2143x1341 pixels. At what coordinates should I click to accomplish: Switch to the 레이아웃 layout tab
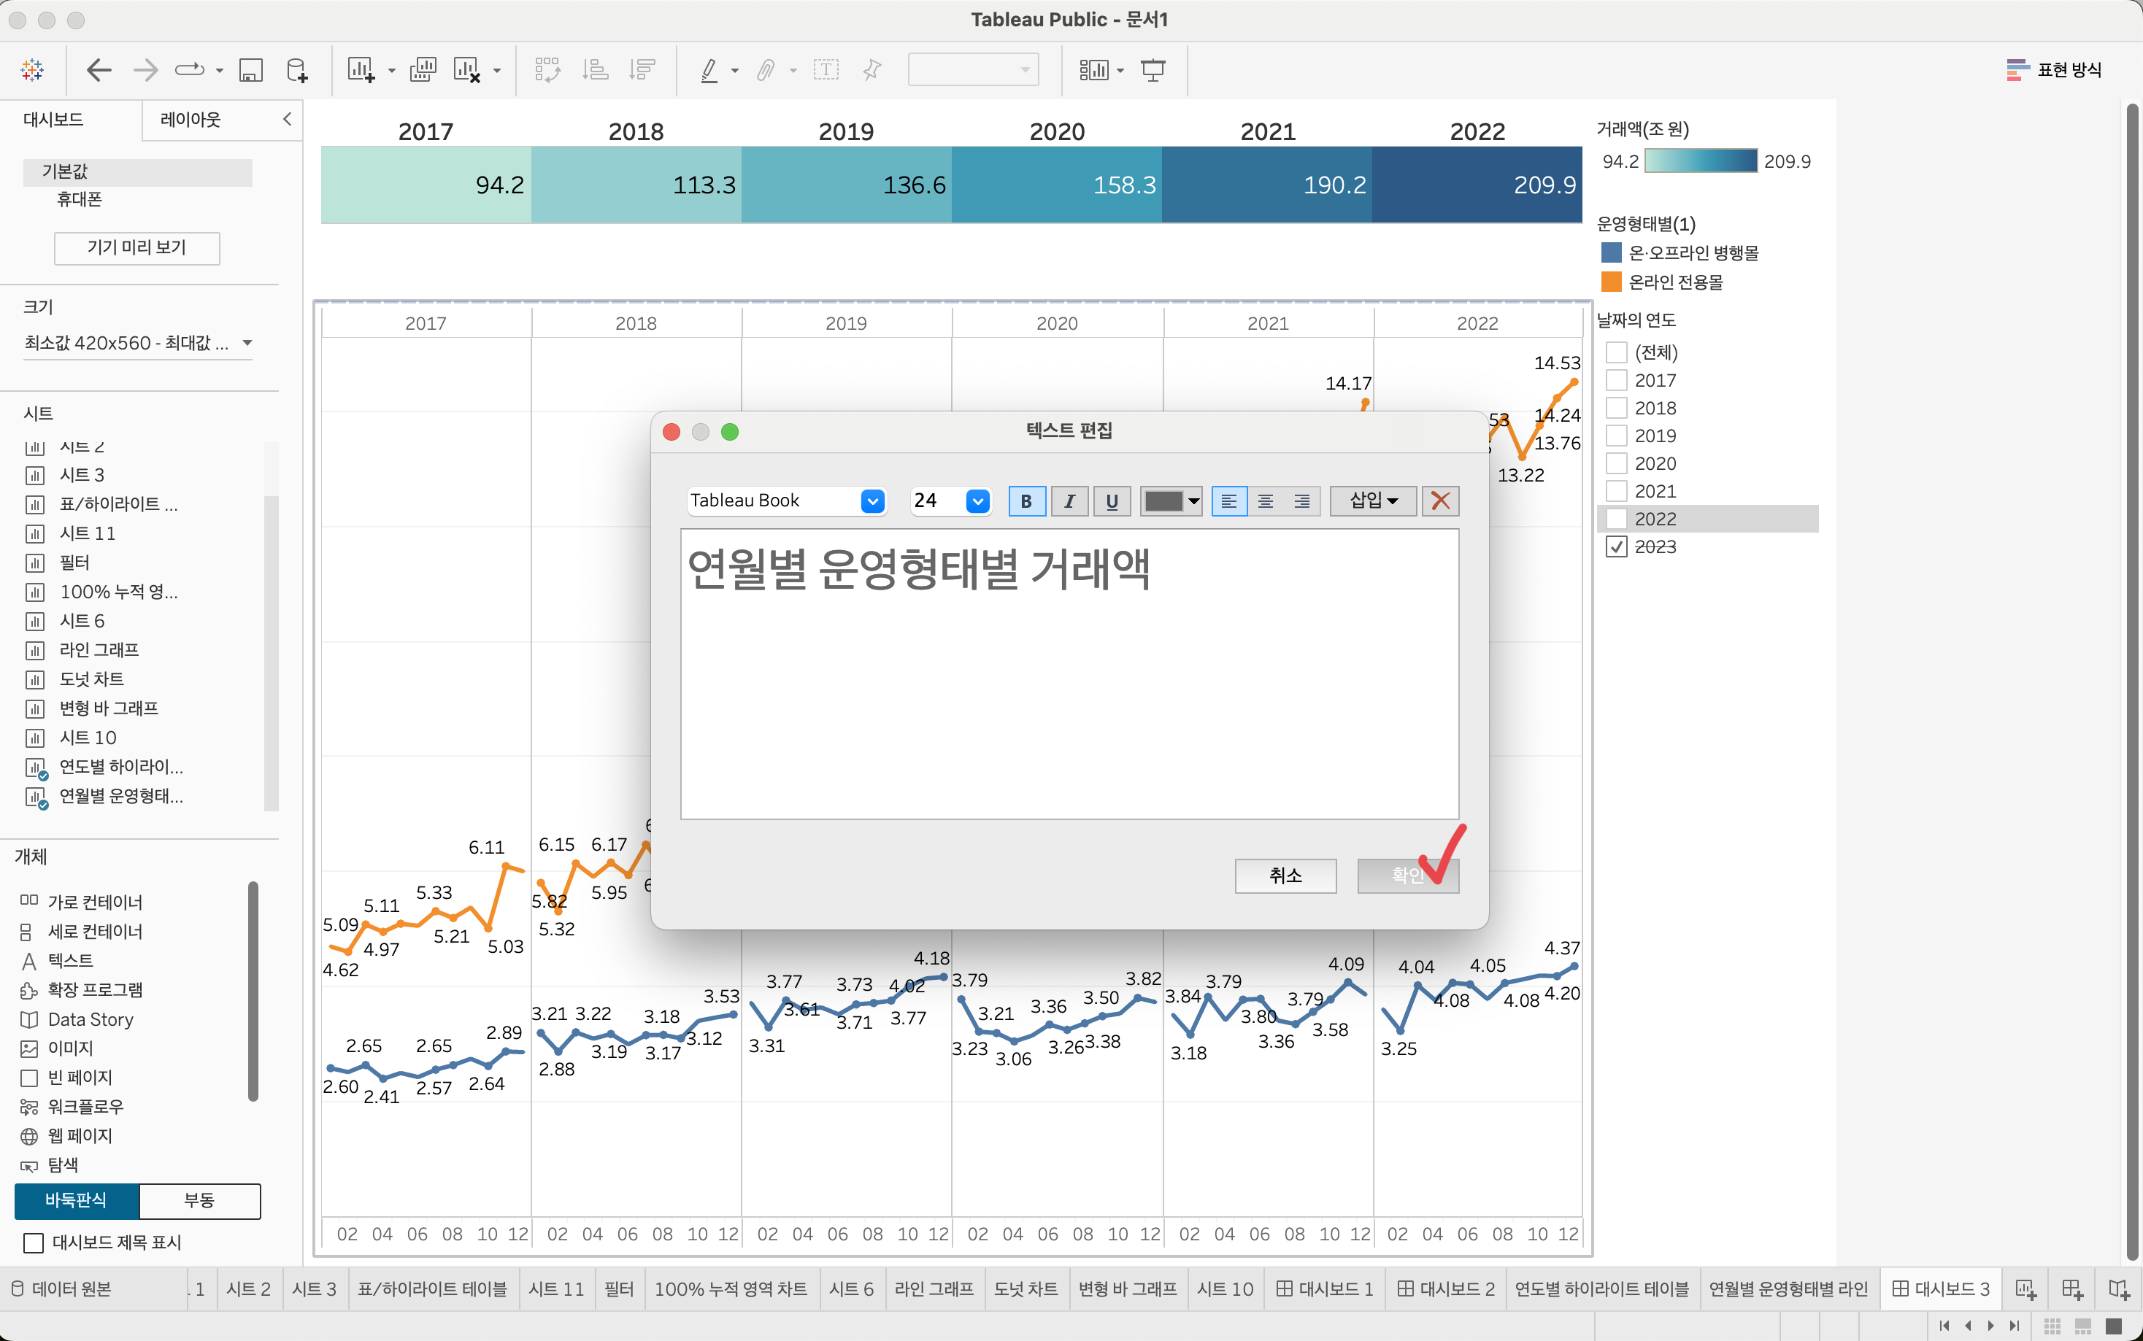point(191,120)
